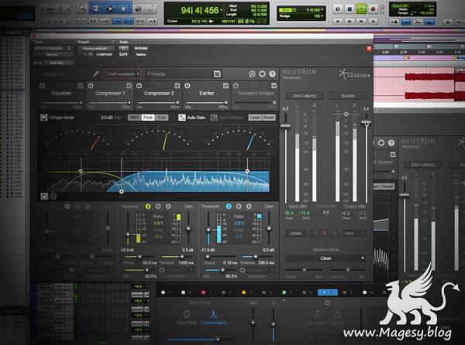The width and height of the screenshot is (465, 345).
Task: Select True level detection mode
Action: point(161,118)
